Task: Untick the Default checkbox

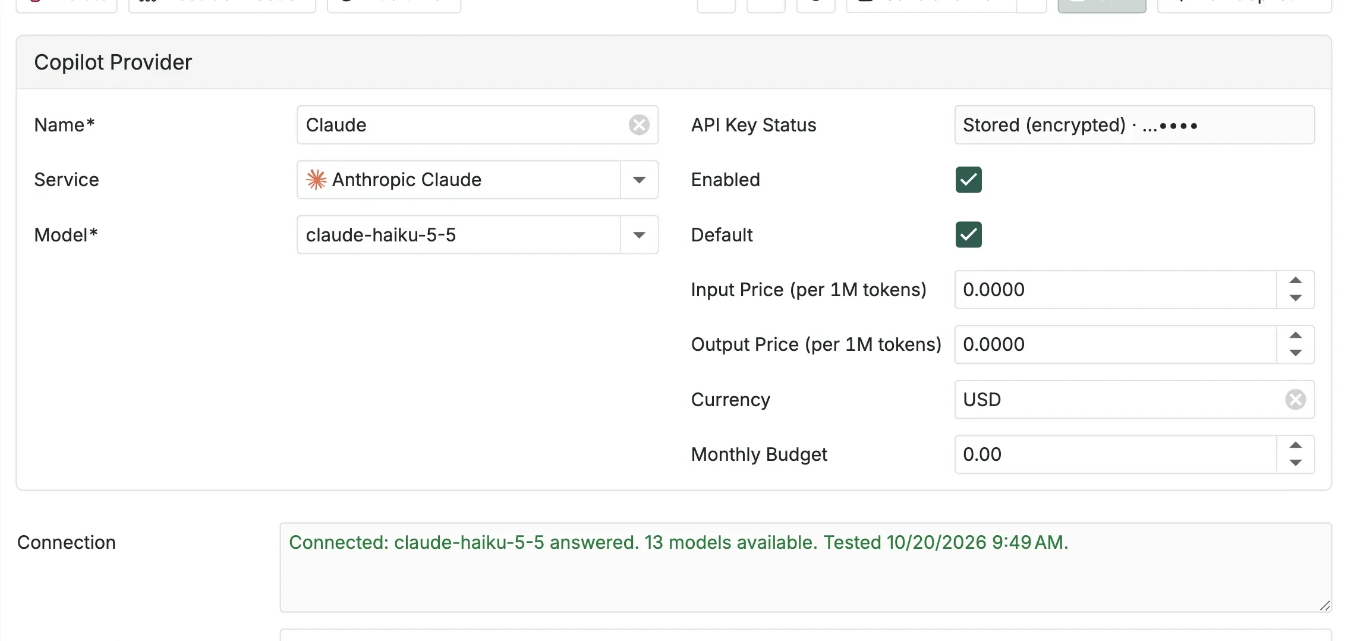Action: pyautogui.click(x=968, y=235)
